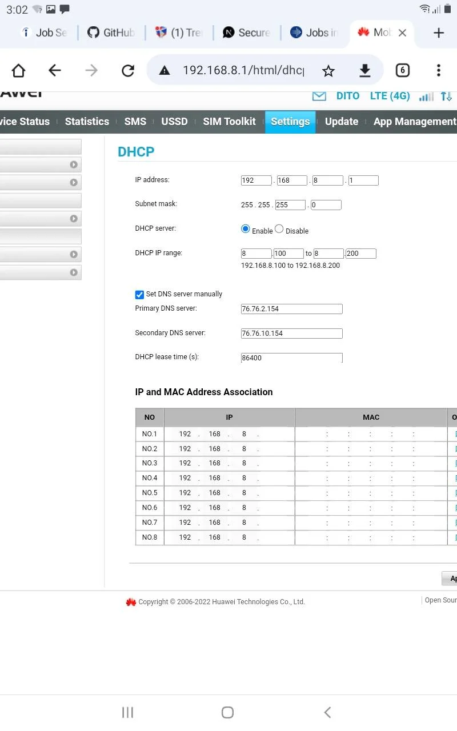The image size is (457, 731).
Task: Go back with the browser back arrow
Action: (54, 70)
